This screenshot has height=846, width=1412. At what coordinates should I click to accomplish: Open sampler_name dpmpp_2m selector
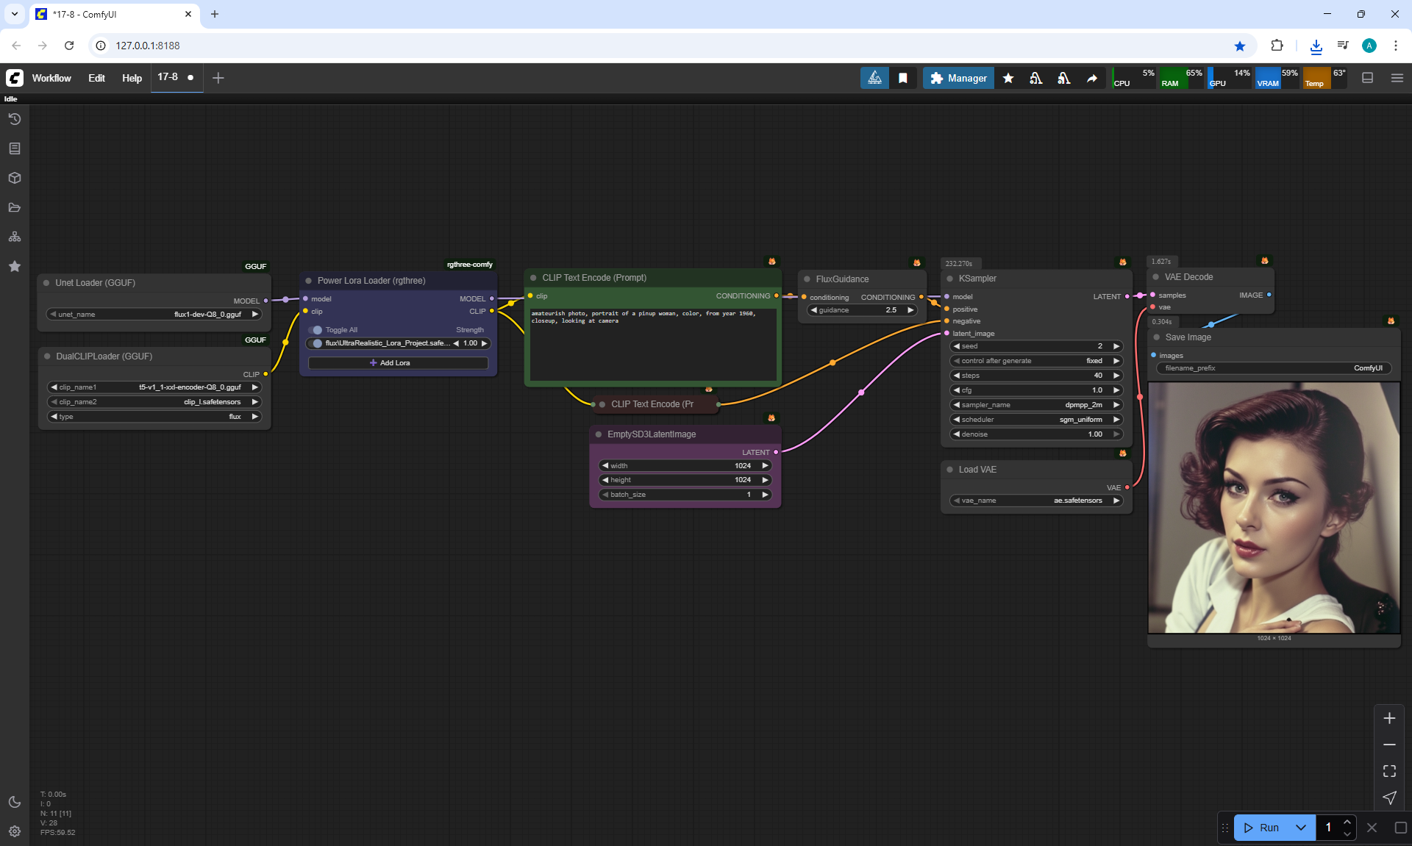click(x=1036, y=405)
